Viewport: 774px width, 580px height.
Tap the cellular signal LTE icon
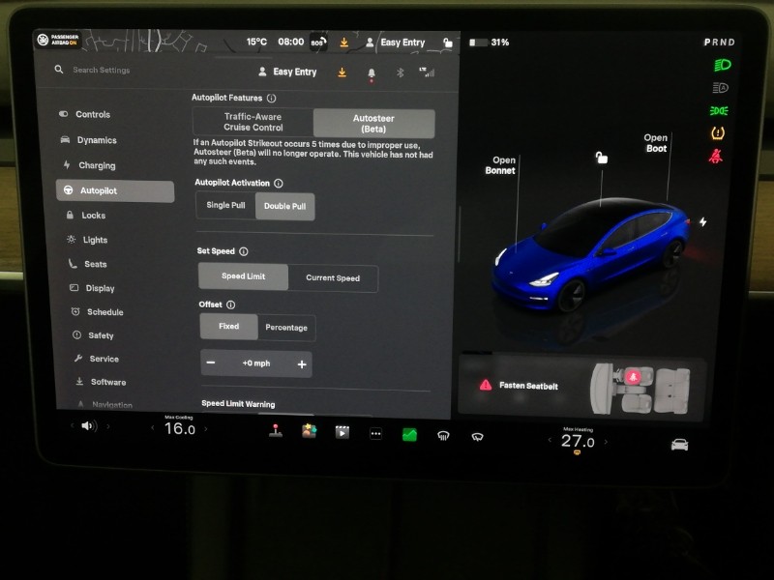[426, 72]
